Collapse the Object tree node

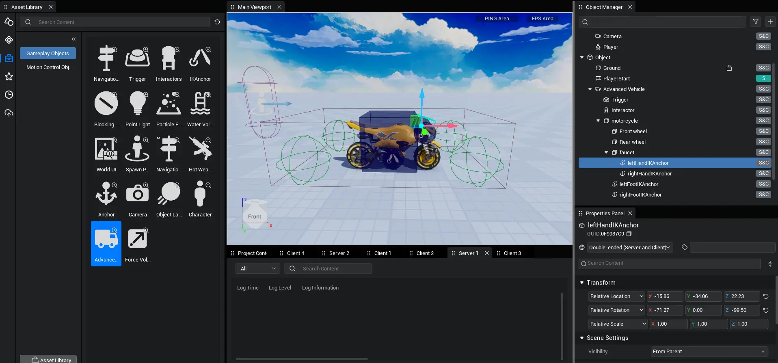pyautogui.click(x=582, y=57)
